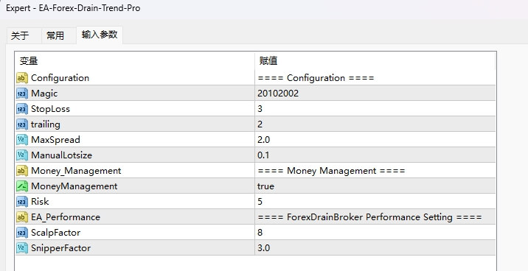This screenshot has height=271, width=528.
Task: Select the MoneyManagement variable name
Action: click(74, 186)
